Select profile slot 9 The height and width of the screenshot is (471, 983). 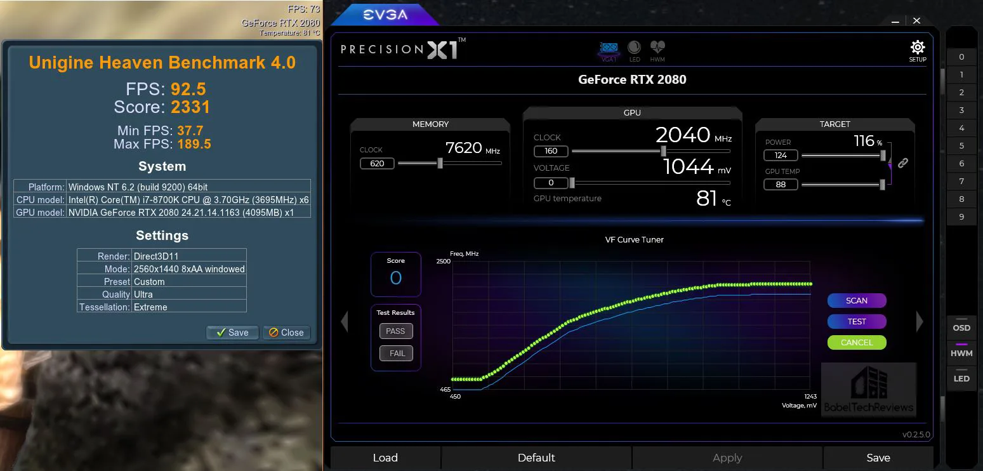[x=961, y=217]
